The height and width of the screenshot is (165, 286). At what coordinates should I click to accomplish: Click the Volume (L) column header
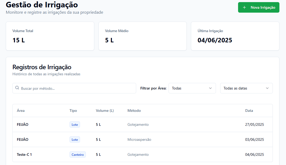105,111
